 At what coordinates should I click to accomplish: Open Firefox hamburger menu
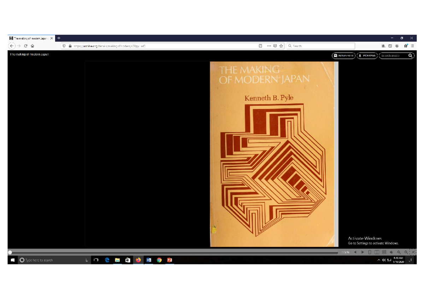click(x=412, y=46)
